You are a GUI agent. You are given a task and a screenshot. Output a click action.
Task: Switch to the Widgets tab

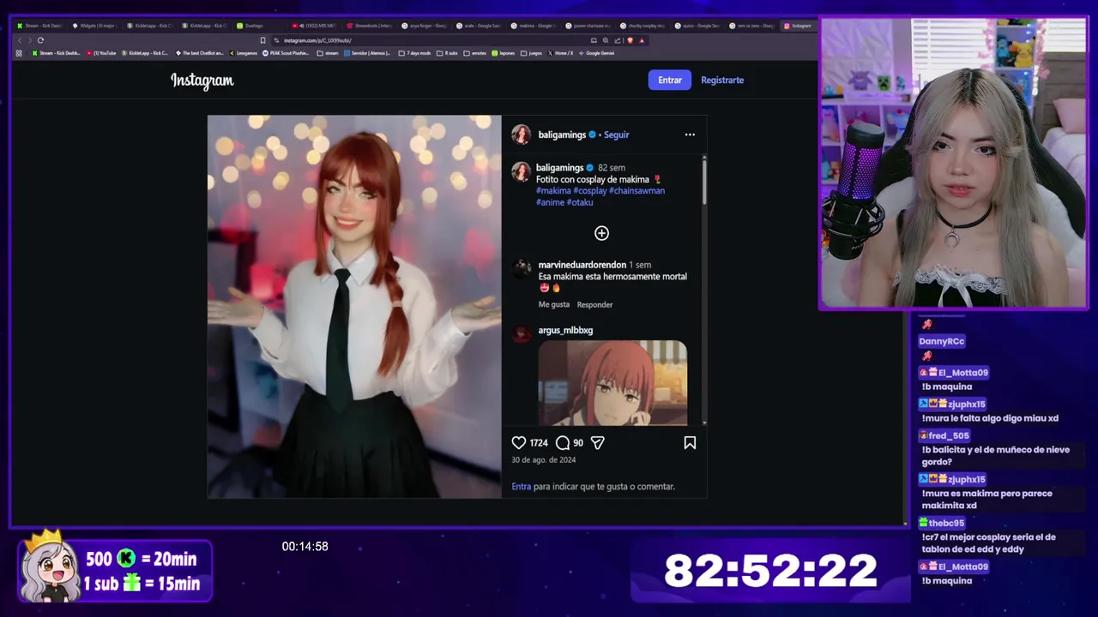click(x=94, y=26)
